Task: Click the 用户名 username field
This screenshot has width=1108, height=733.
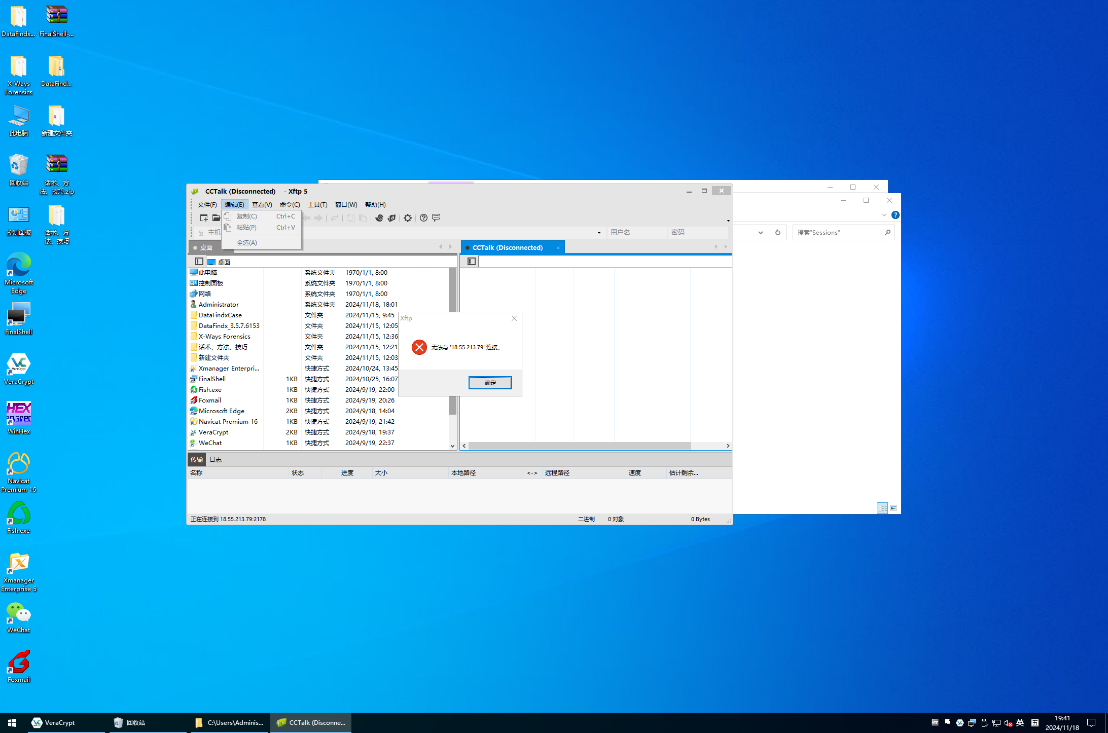Action: pos(637,232)
